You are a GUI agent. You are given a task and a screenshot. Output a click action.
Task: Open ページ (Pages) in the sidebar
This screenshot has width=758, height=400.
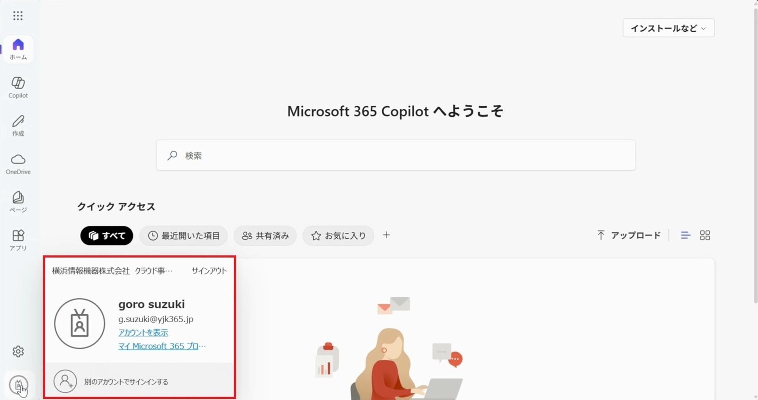pyautogui.click(x=18, y=202)
